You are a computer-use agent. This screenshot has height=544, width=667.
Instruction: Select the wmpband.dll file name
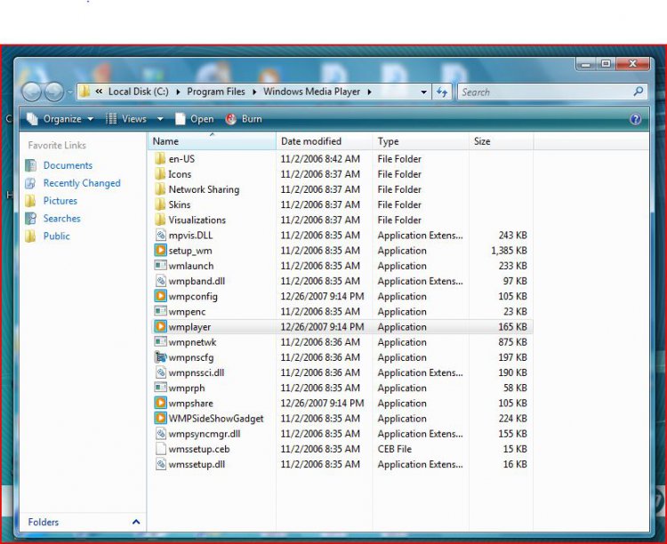pos(197,281)
